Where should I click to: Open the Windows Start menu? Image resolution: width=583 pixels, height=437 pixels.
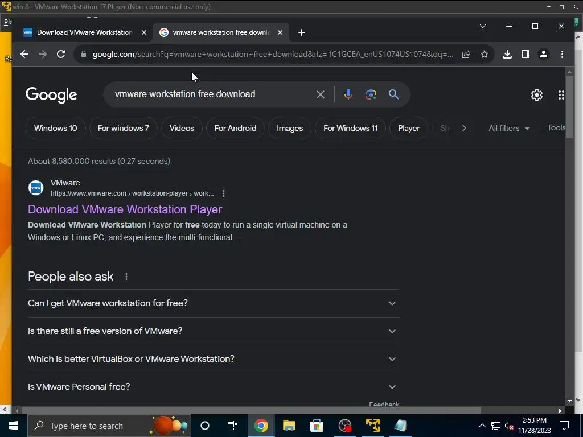(14, 426)
